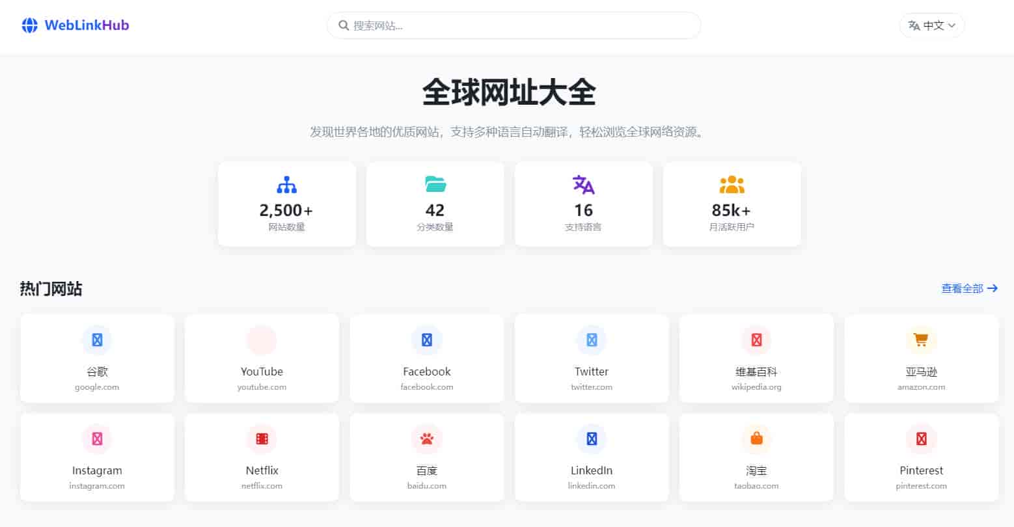
Task: Click the Pinterest card title
Action: pos(921,470)
